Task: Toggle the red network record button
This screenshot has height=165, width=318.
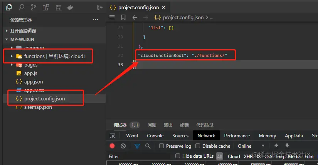Action: tap(112, 146)
